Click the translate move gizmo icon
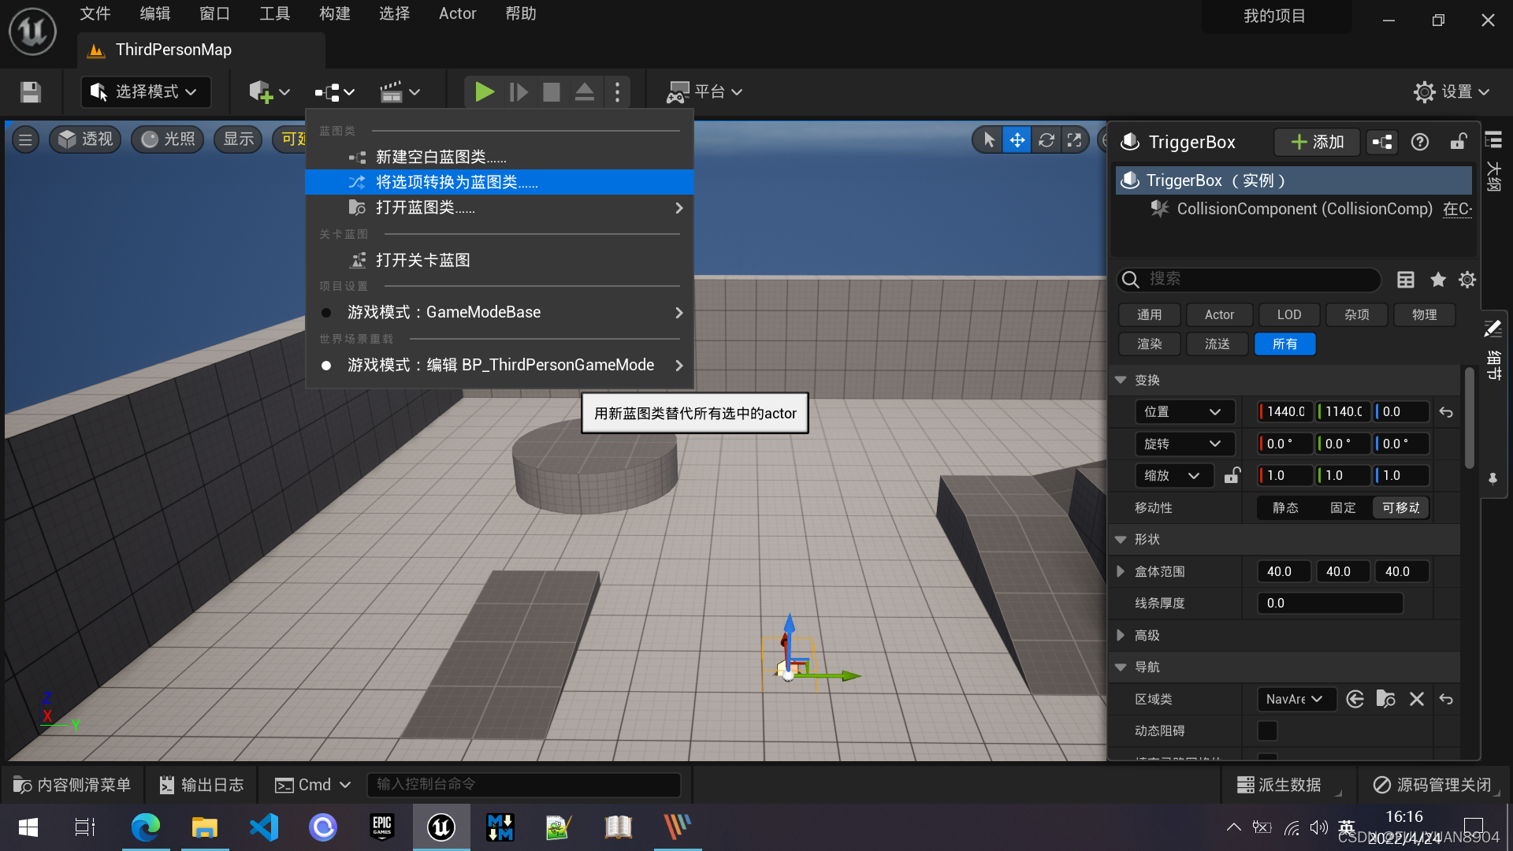 1017,140
